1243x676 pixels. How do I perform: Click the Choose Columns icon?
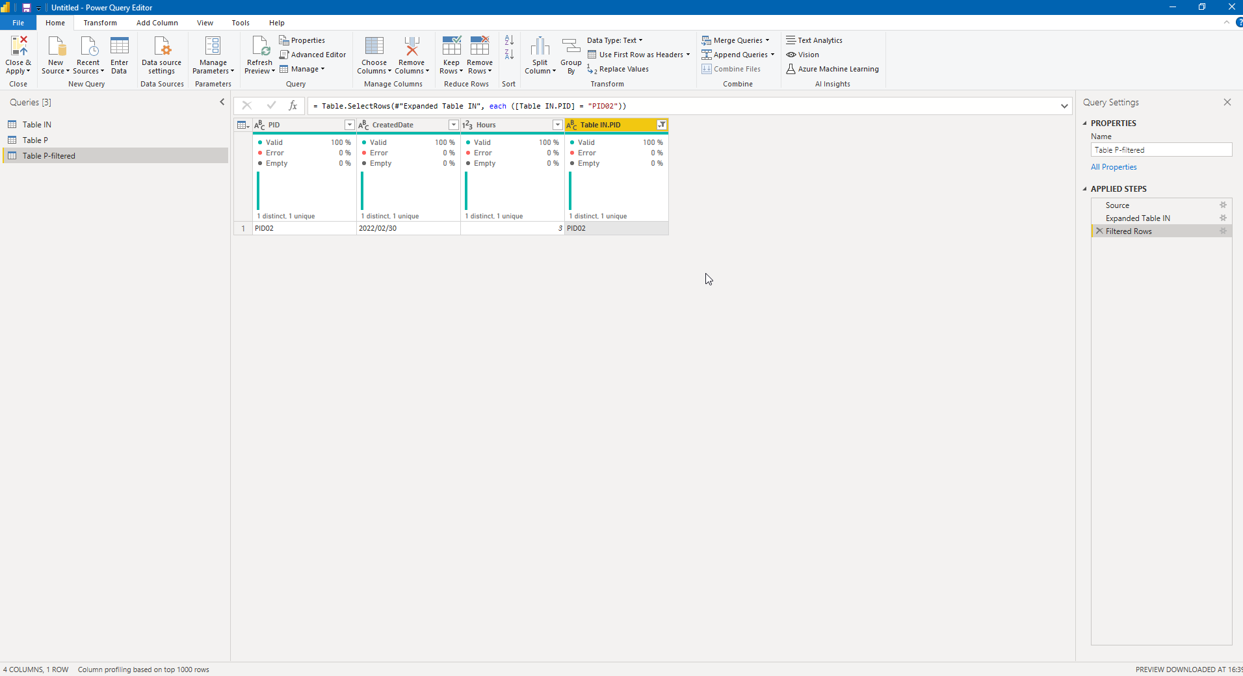374,46
